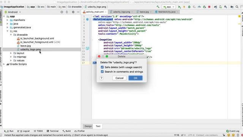243x137 pixels.
Task: Select leave.jpg in drawable
Action: tap(24, 46)
